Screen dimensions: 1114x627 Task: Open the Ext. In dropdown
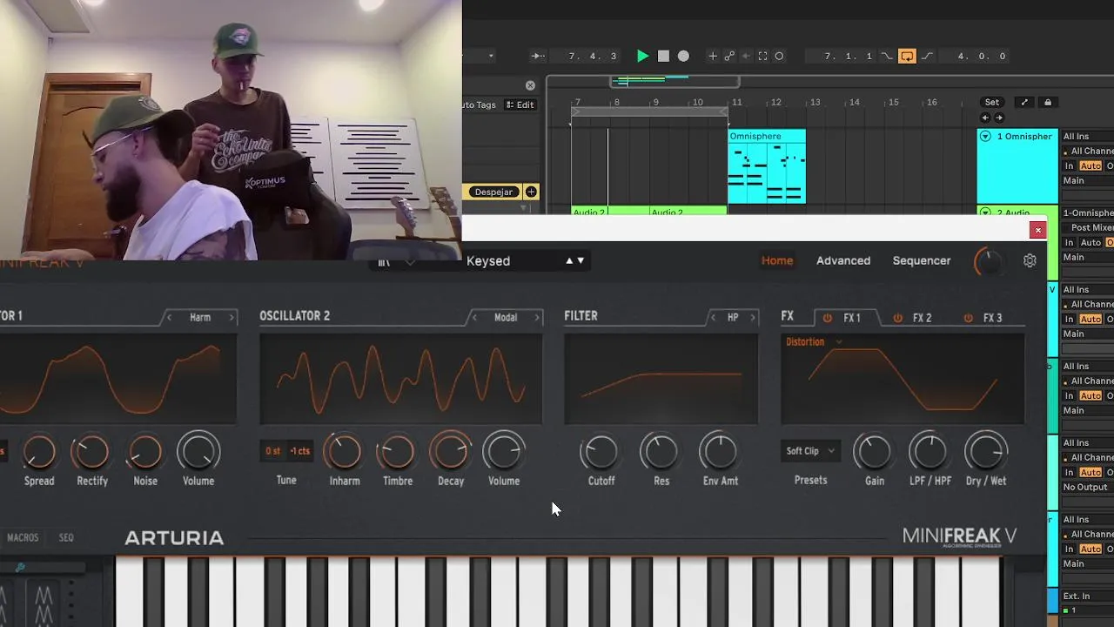(x=1088, y=596)
